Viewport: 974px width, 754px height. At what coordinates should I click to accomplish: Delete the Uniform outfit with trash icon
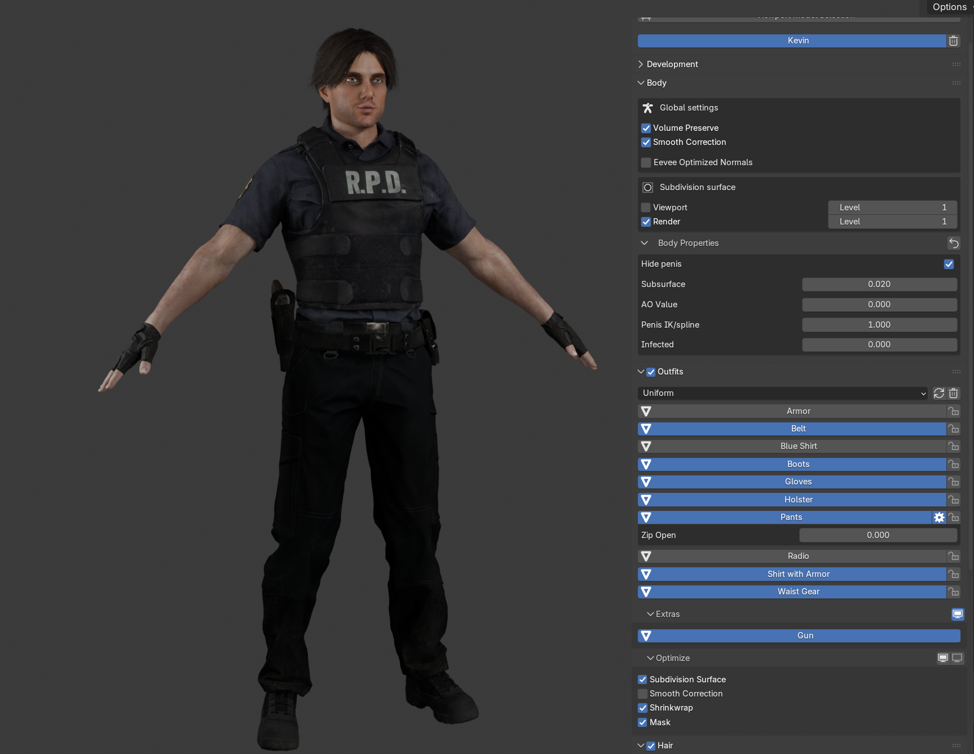tap(953, 393)
